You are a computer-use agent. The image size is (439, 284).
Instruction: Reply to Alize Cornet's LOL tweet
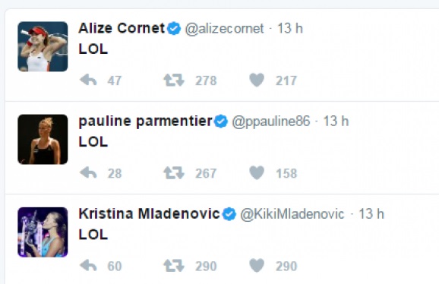point(88,80)
